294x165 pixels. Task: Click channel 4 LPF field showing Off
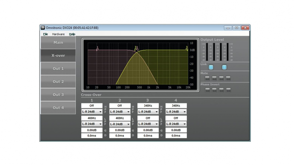point(176,118)
